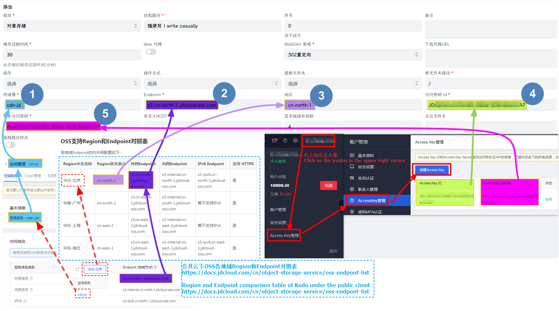Click the cn-east-2 table cell
Screen dimensions: 559x311
click(111, 226)
